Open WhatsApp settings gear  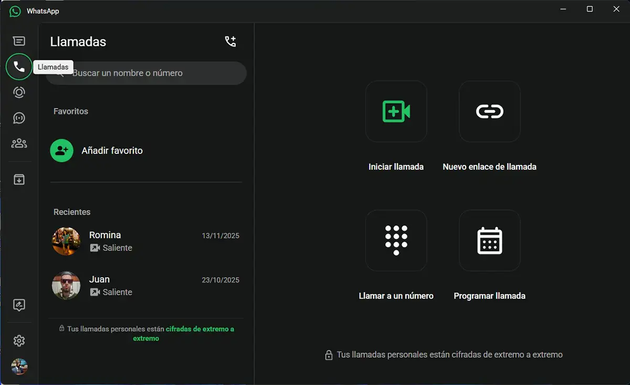pyautogui.click(x=19, y=340)
